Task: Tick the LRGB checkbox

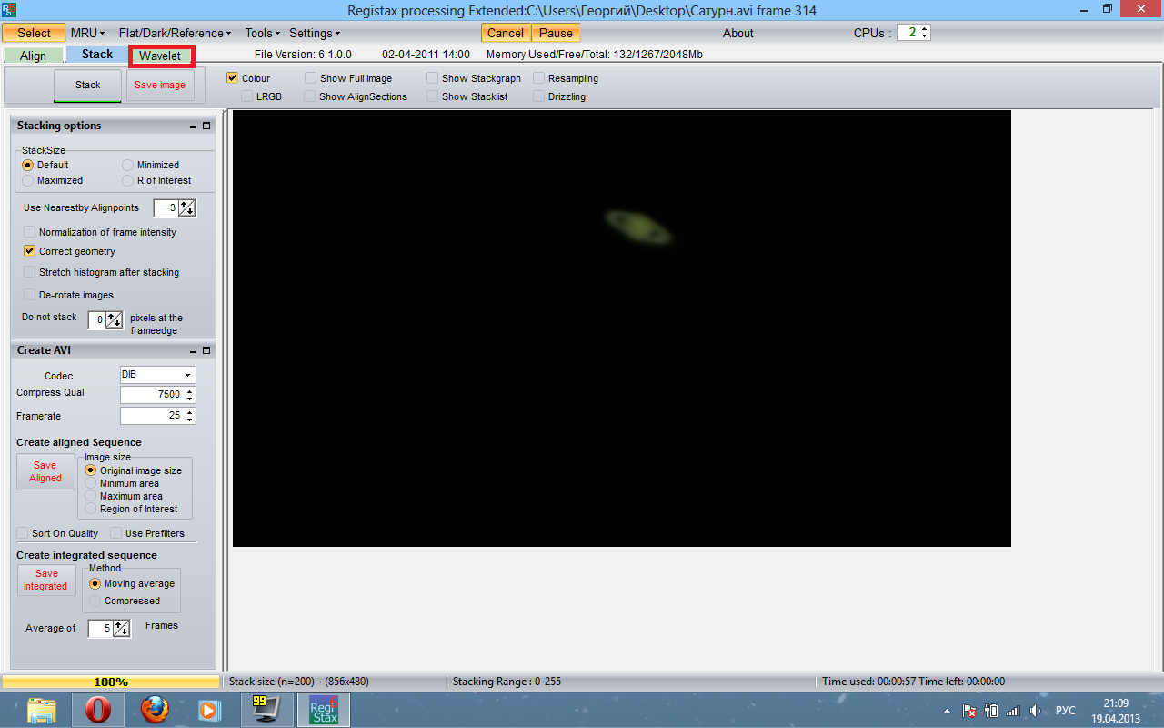Action: 247,96
